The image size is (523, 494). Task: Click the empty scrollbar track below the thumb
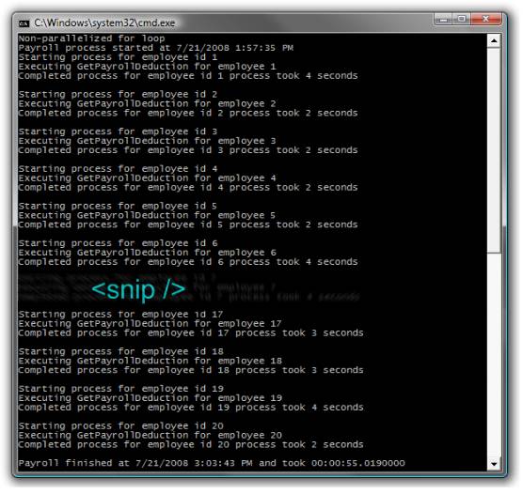coord(494,355)
